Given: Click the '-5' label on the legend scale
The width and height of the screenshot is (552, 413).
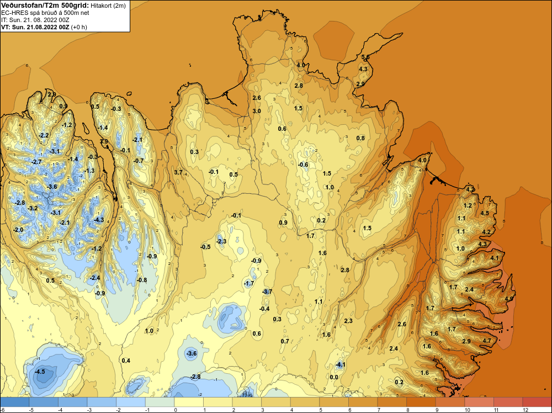Looking at the screenshot, I should pyautogui.click(x=31, y=410).
